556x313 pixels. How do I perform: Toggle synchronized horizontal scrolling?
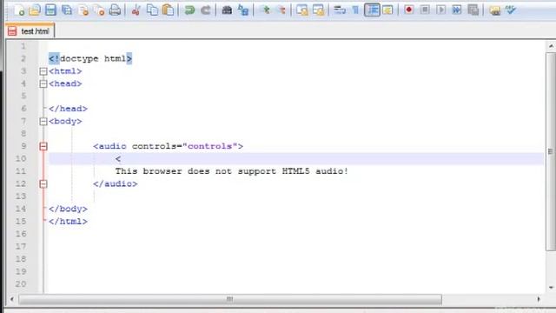pyautogui.click(x=319, y=10)
